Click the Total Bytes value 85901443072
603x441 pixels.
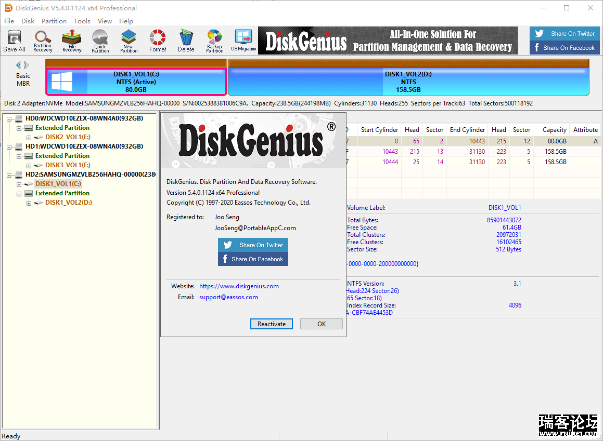point(504,220)
